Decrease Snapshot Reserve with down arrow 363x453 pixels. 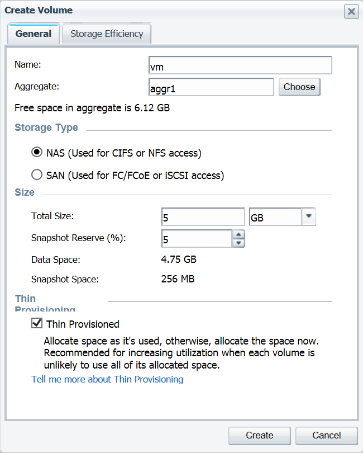tap(238, 243)
